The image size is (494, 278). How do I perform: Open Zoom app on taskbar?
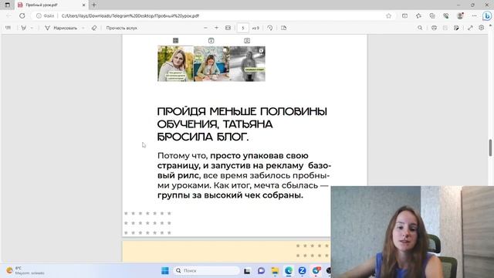point(302,270)
